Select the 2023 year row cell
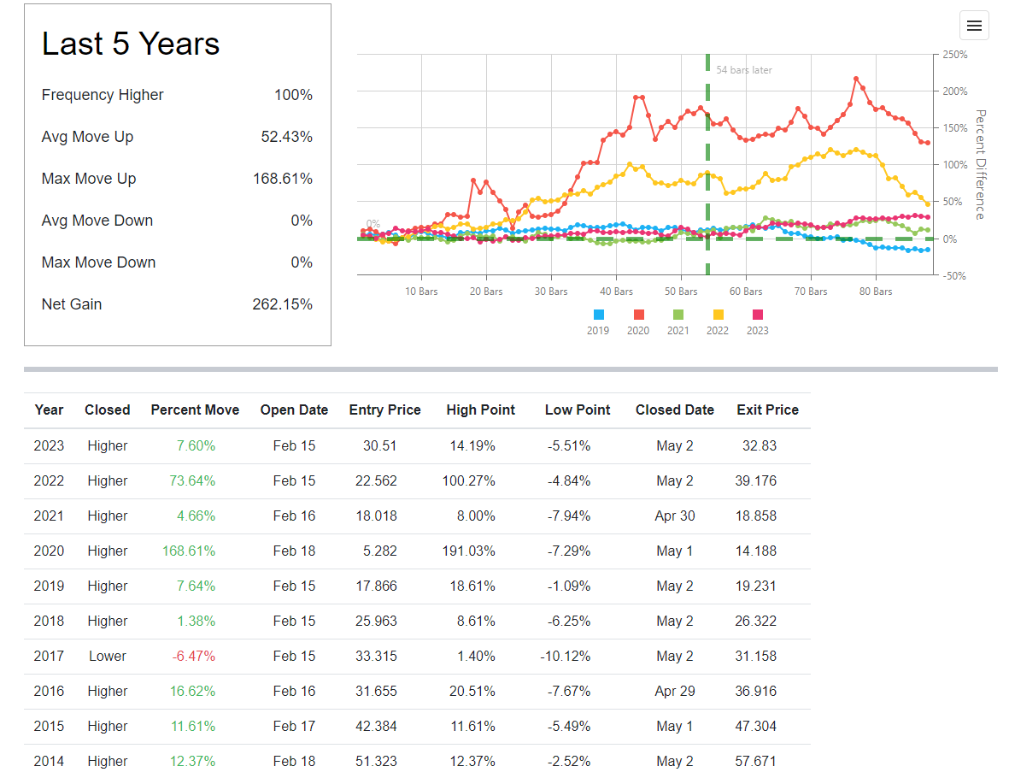The height and width of the screenshot is (772, 1009). (49, 445)
